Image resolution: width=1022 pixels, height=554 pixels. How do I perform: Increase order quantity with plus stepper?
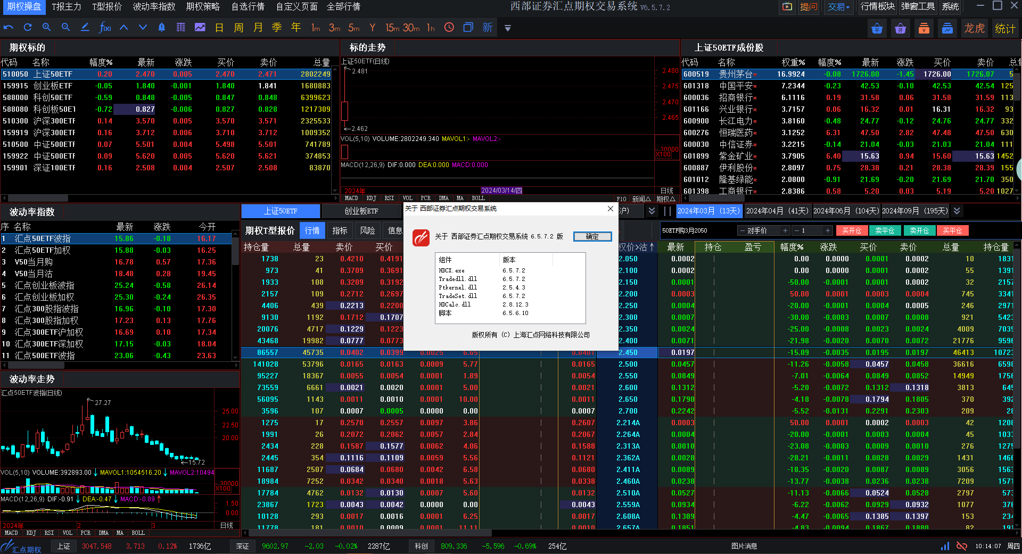(828, 231)
